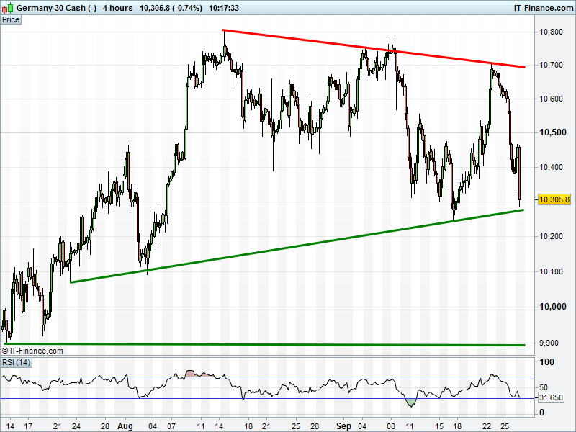Click the 10,700 price axis label
The height and width of the screenshot is (432, 576).
pyautogui.click(x=551, y=65)
